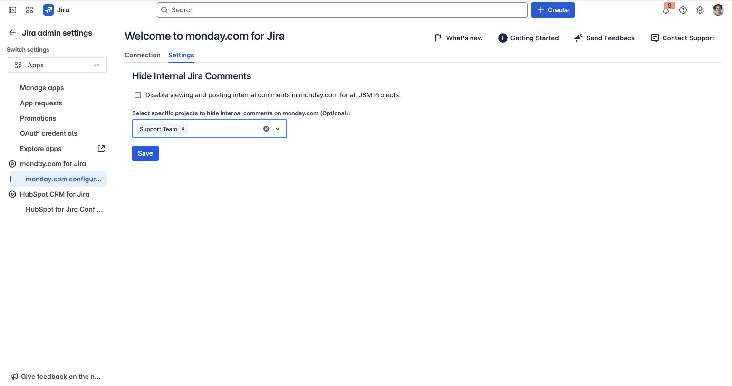
Task: Click the search magnifier icon
Action: (x=164, y=10)
